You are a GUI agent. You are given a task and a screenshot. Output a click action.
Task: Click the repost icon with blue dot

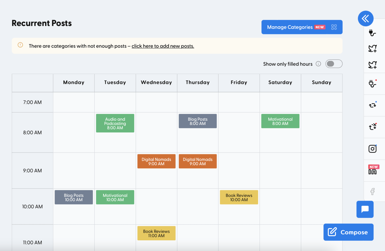pyautogui.click(x=372, y=105)
